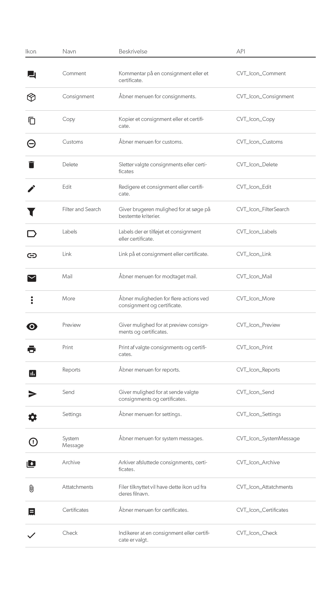
Task: Click the Copy icon
Action: [x=32, y=120]
